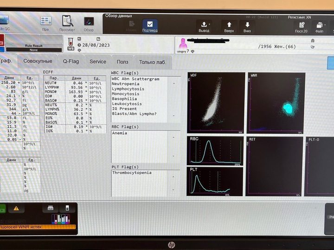The image size is (334, 250).
Task: Go to next sample with Вниз arrow
Action: click(x=247, y=26)
